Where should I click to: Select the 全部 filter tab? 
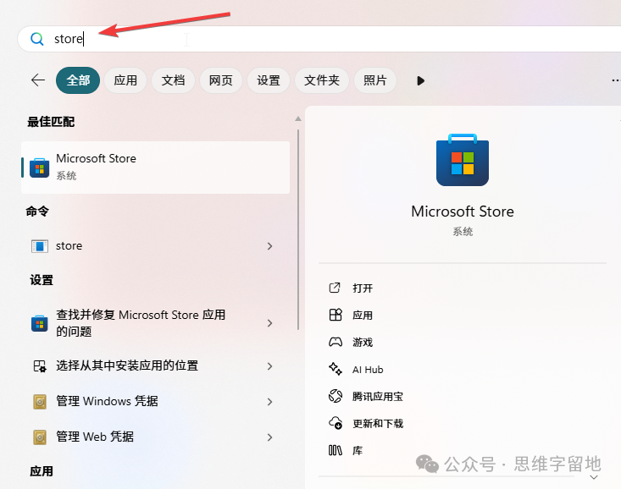click(78, 80)
